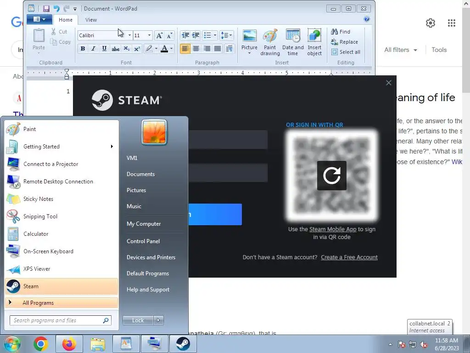
Task: Toggle underline formatting in WordPad
Action: pyautogui.click(x=104, y=49)
